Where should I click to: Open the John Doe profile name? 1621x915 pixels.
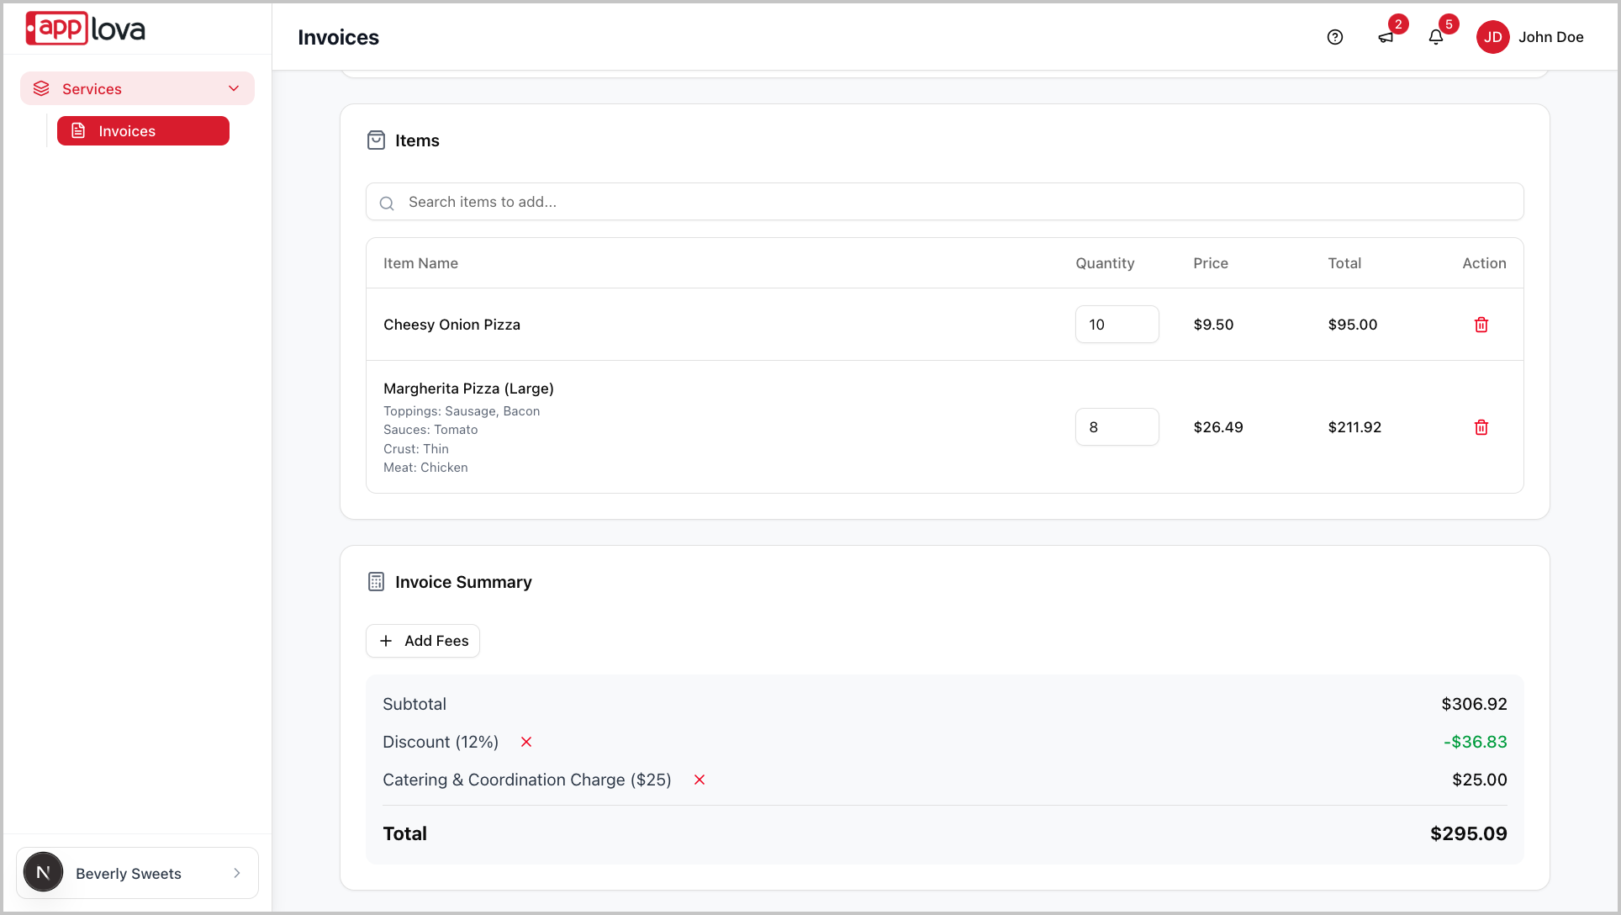1550,37
